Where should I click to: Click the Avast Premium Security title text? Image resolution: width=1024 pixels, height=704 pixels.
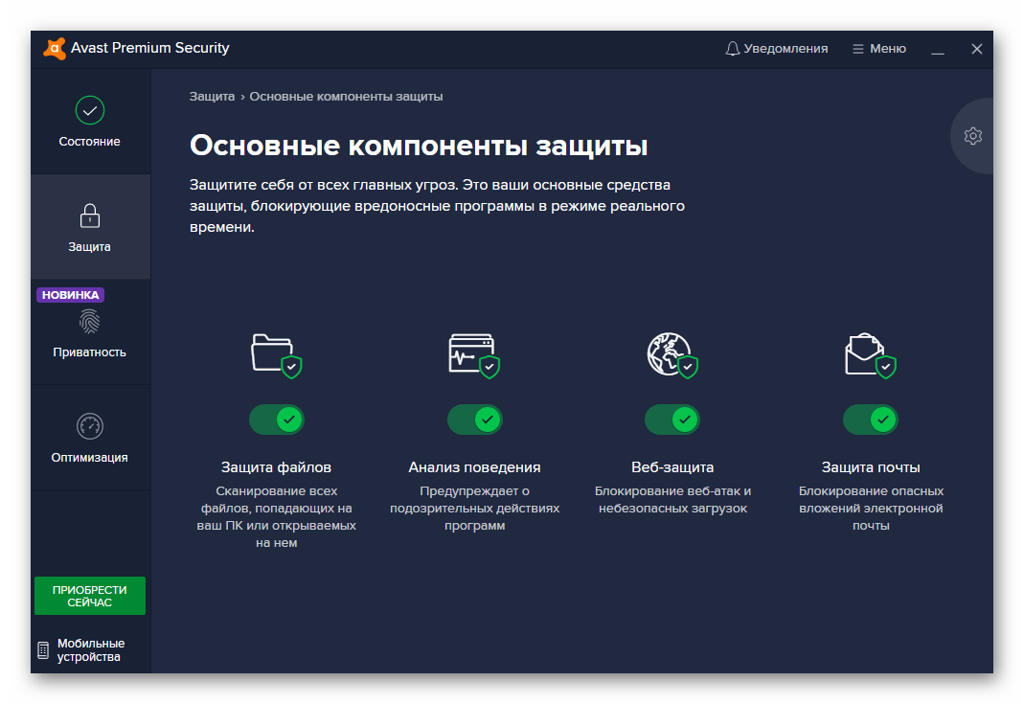(150, 48)
